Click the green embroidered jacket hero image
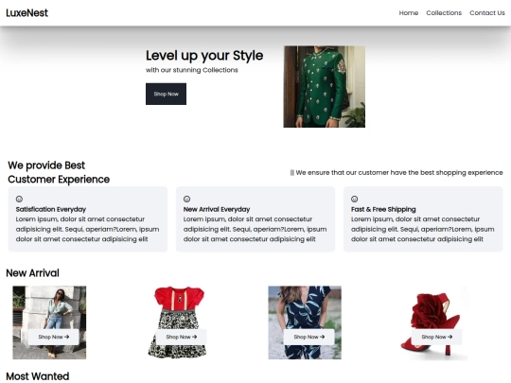Viewport: 511px width, 383px height. pos(325,86)
